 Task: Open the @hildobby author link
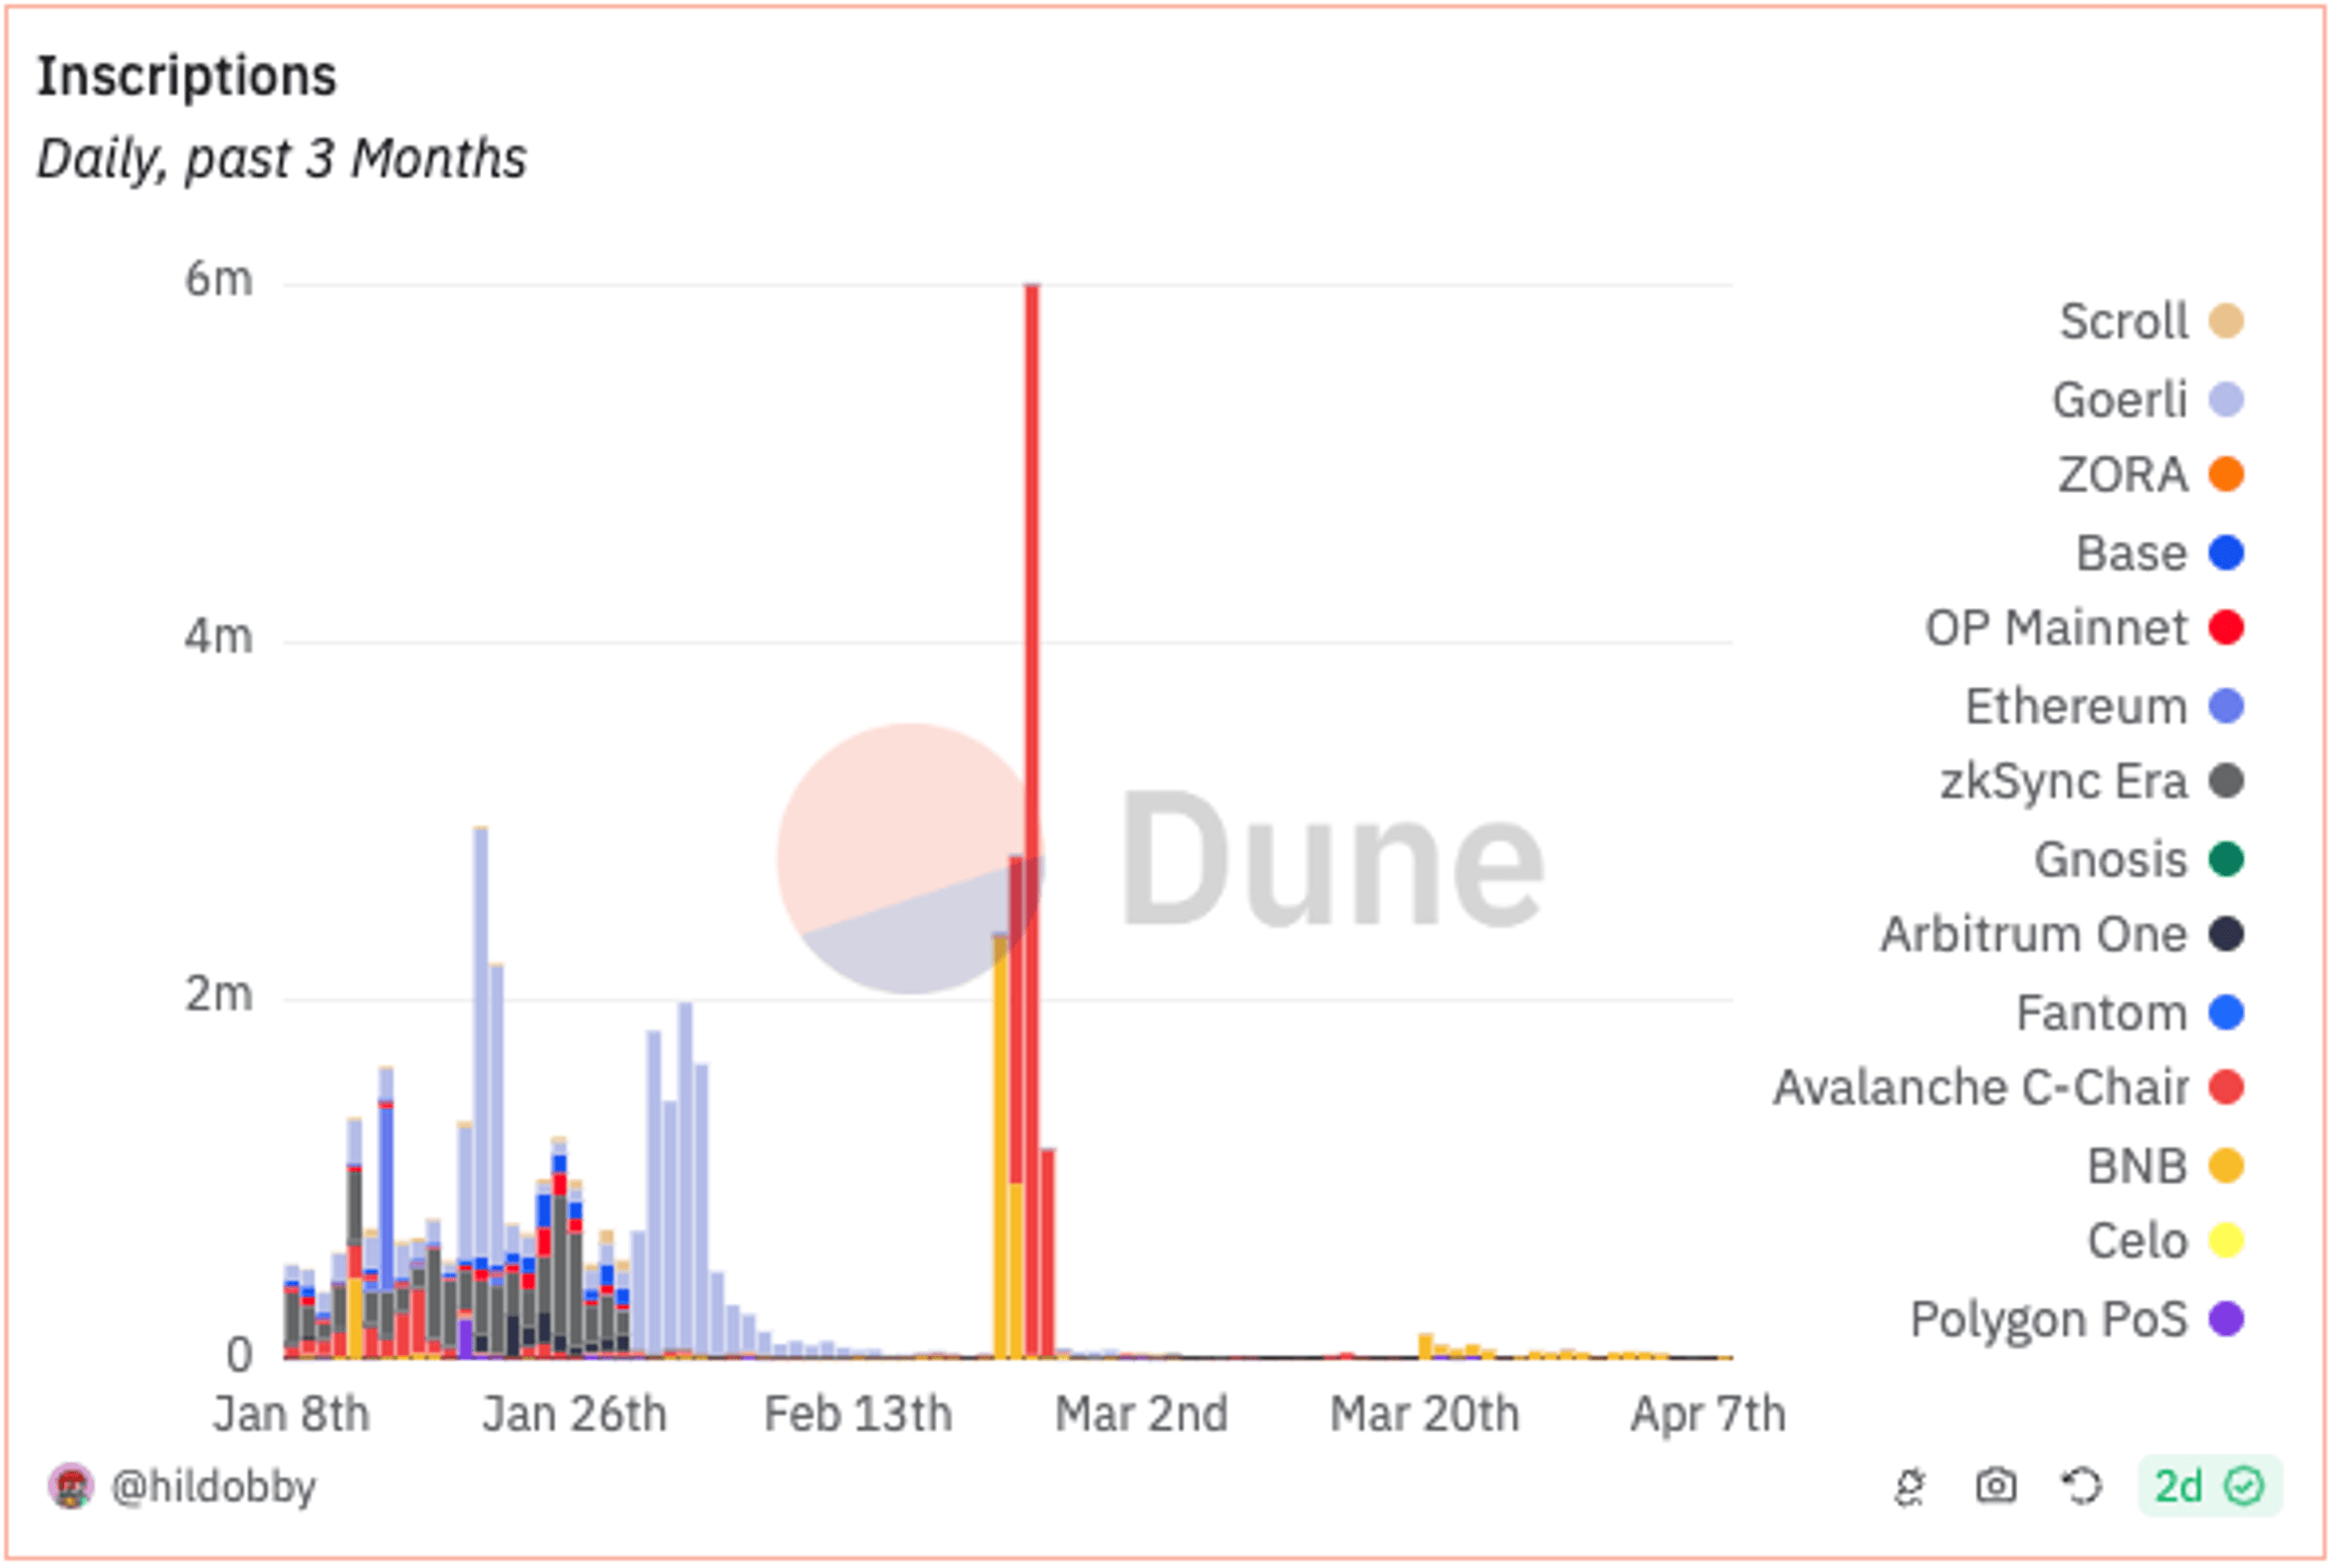[213, 1487]
